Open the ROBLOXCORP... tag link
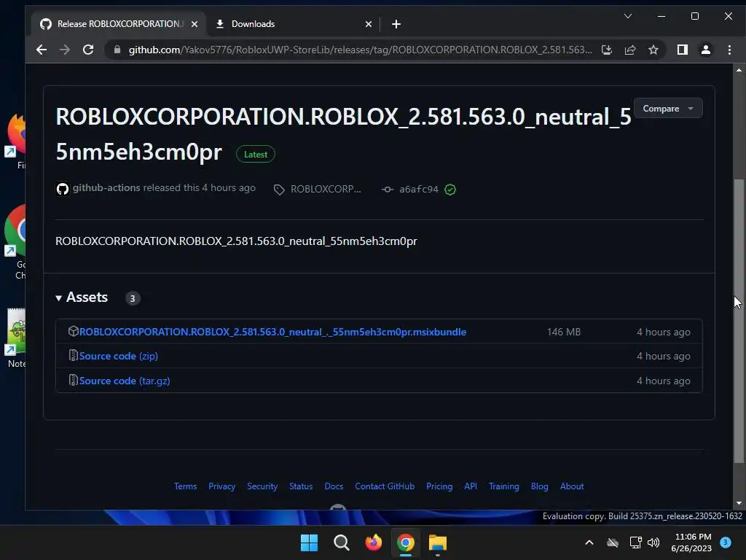Image resolution: width=746 pixels, height=560 pixels. point(326,189)
